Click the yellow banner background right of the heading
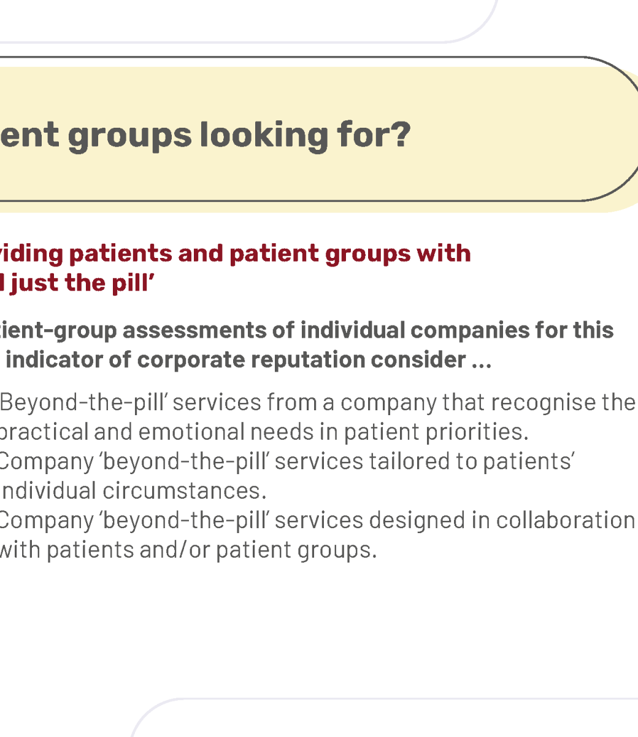This screenshot has height=737, width=638. click(x=521, y=136)
